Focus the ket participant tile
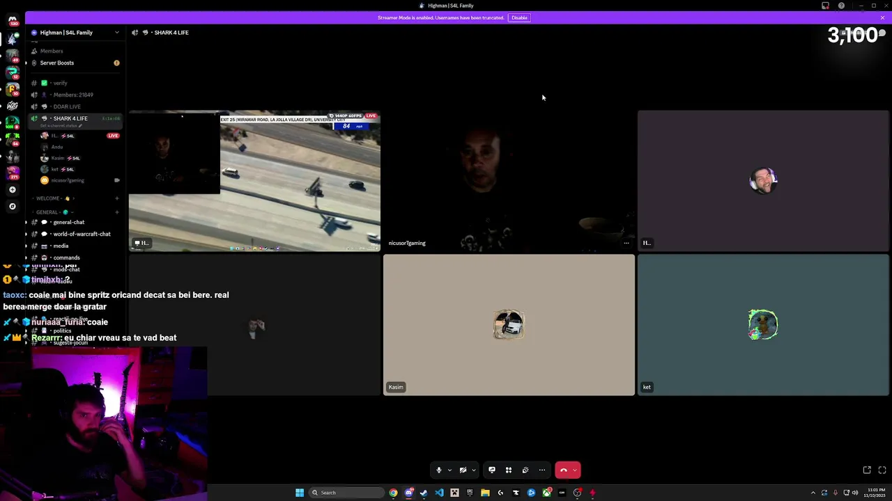Image resolution: width=892 pixels, height=501 pixels. (764, 325)
